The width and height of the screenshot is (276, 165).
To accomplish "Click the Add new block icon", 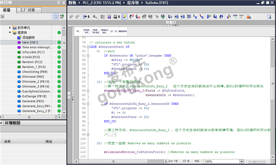I will [19, 37].
